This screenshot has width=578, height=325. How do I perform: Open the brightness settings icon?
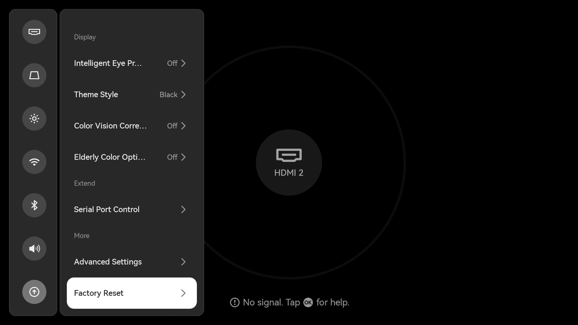point(34,118)
